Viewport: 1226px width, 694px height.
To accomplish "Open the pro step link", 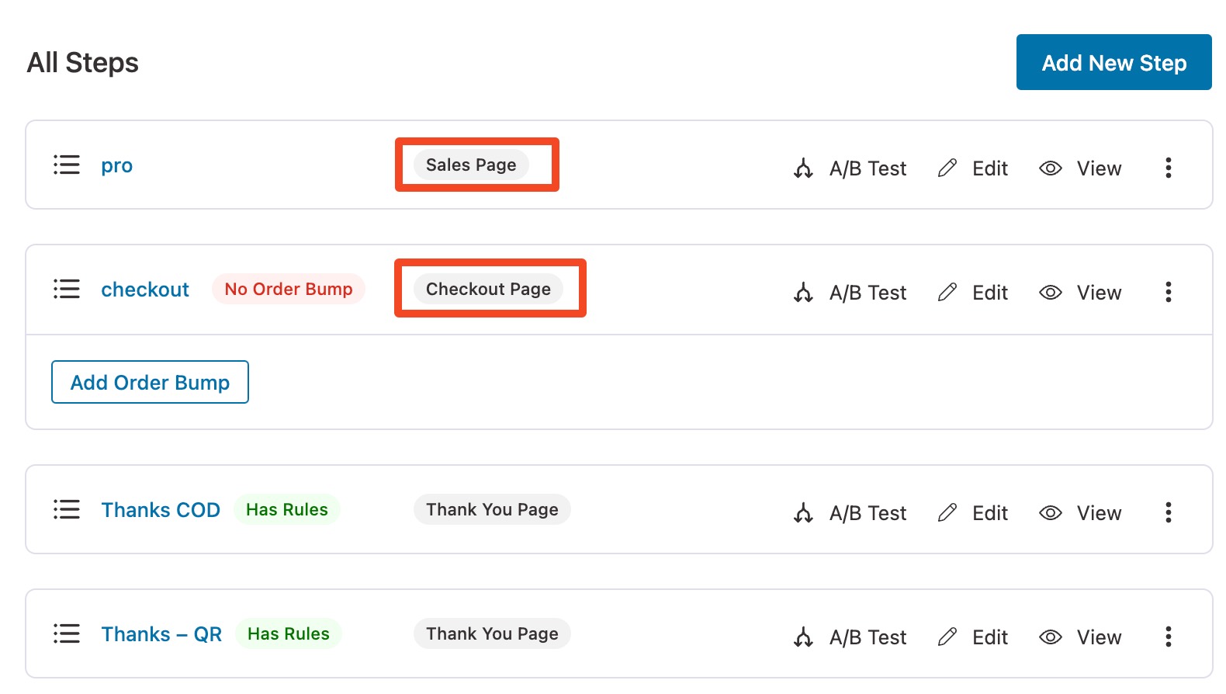I will (x=116, y=165).
